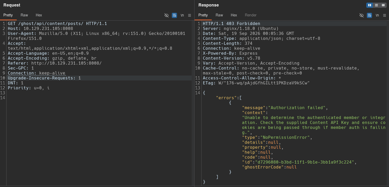Click the User-Agent header in the request
Screen dimensions: 389x187
tap(97, 36)
